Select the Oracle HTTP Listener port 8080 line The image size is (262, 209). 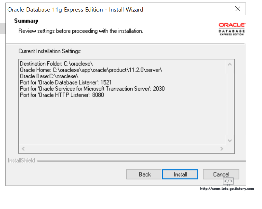[62, 95]
